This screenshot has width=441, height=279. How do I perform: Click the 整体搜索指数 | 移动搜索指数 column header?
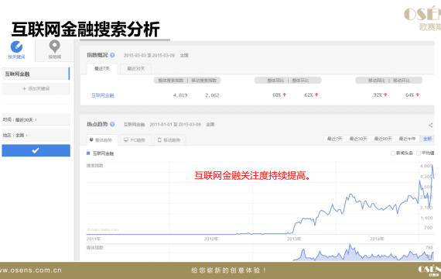coord(187,81)
